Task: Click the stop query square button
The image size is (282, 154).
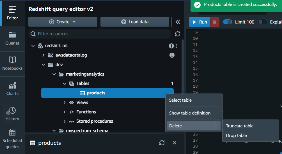Action: pos(215,22)
